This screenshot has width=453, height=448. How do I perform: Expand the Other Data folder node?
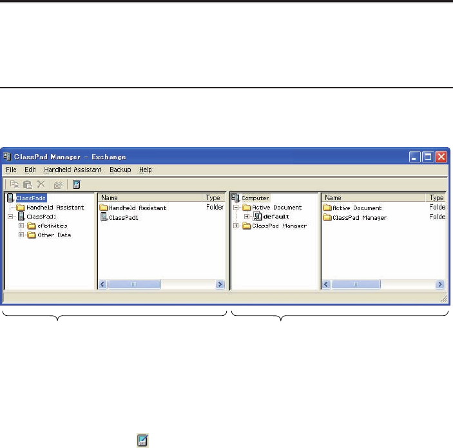[21, 235]
